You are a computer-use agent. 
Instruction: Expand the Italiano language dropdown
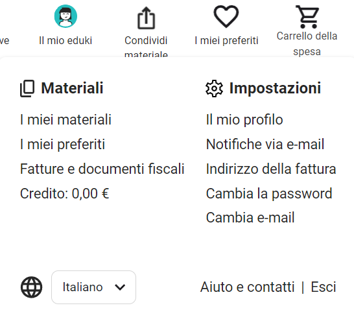(x=93, y=287)
